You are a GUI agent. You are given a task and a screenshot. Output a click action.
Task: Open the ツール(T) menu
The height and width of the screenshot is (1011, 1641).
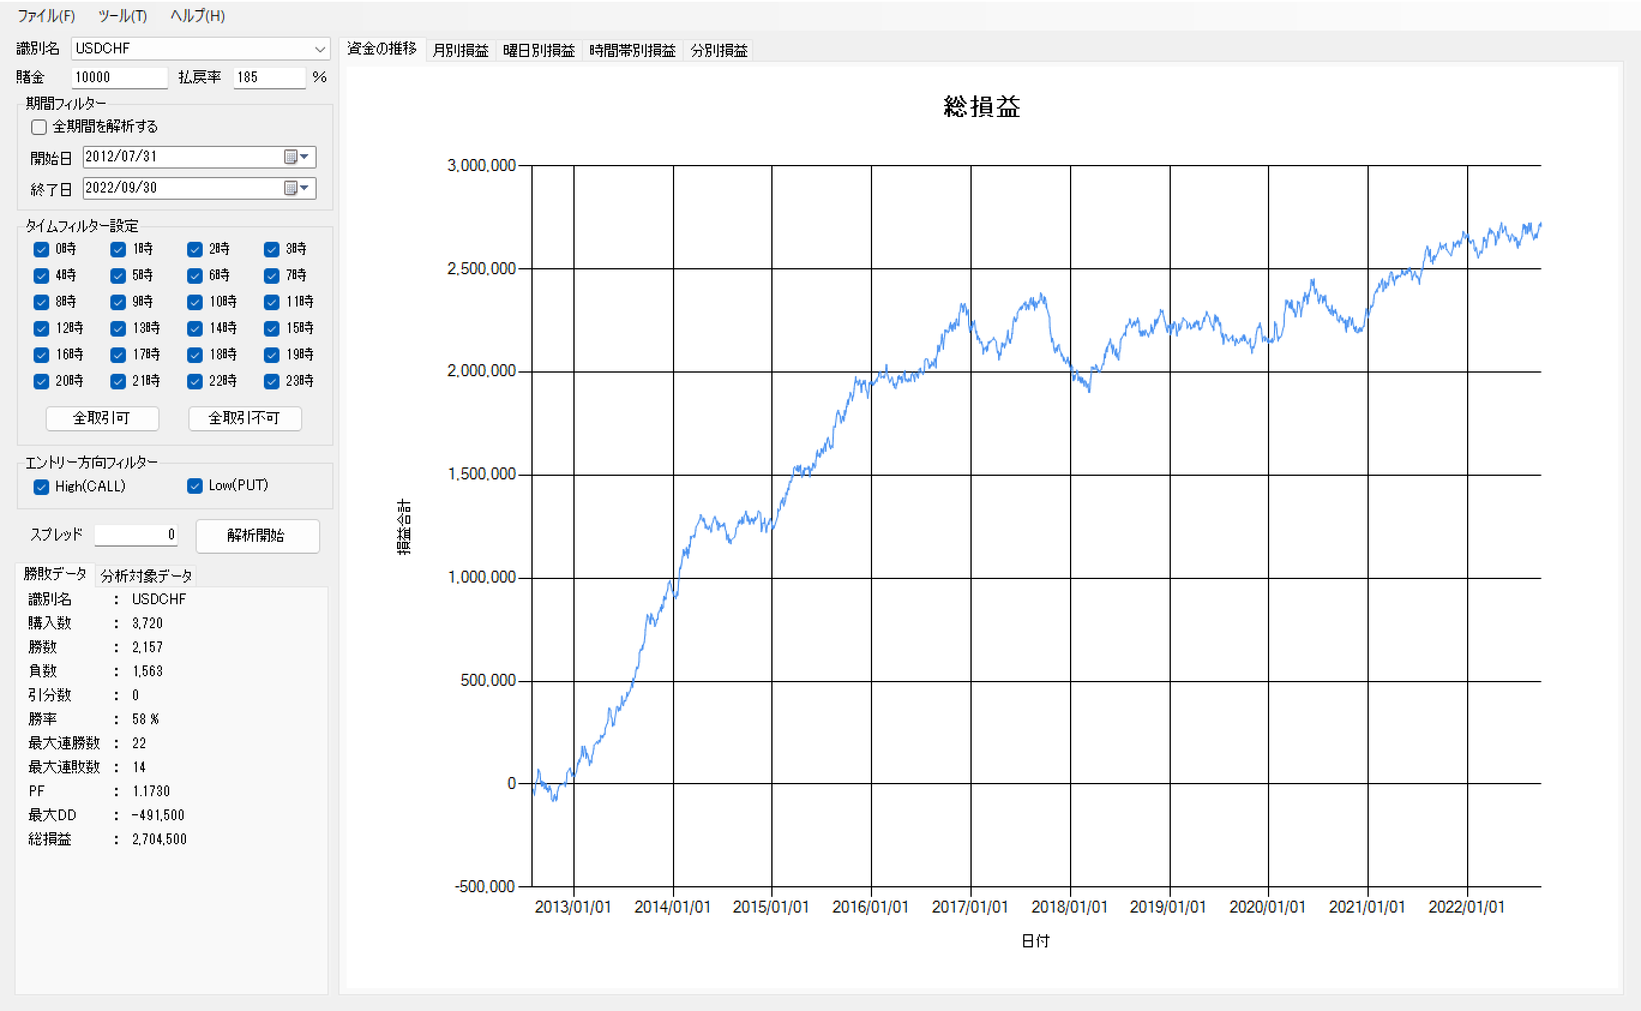[x=122, y=16]
